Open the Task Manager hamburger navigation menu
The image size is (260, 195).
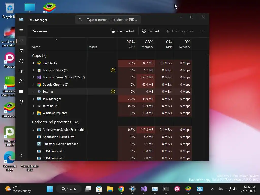point(21,31)
